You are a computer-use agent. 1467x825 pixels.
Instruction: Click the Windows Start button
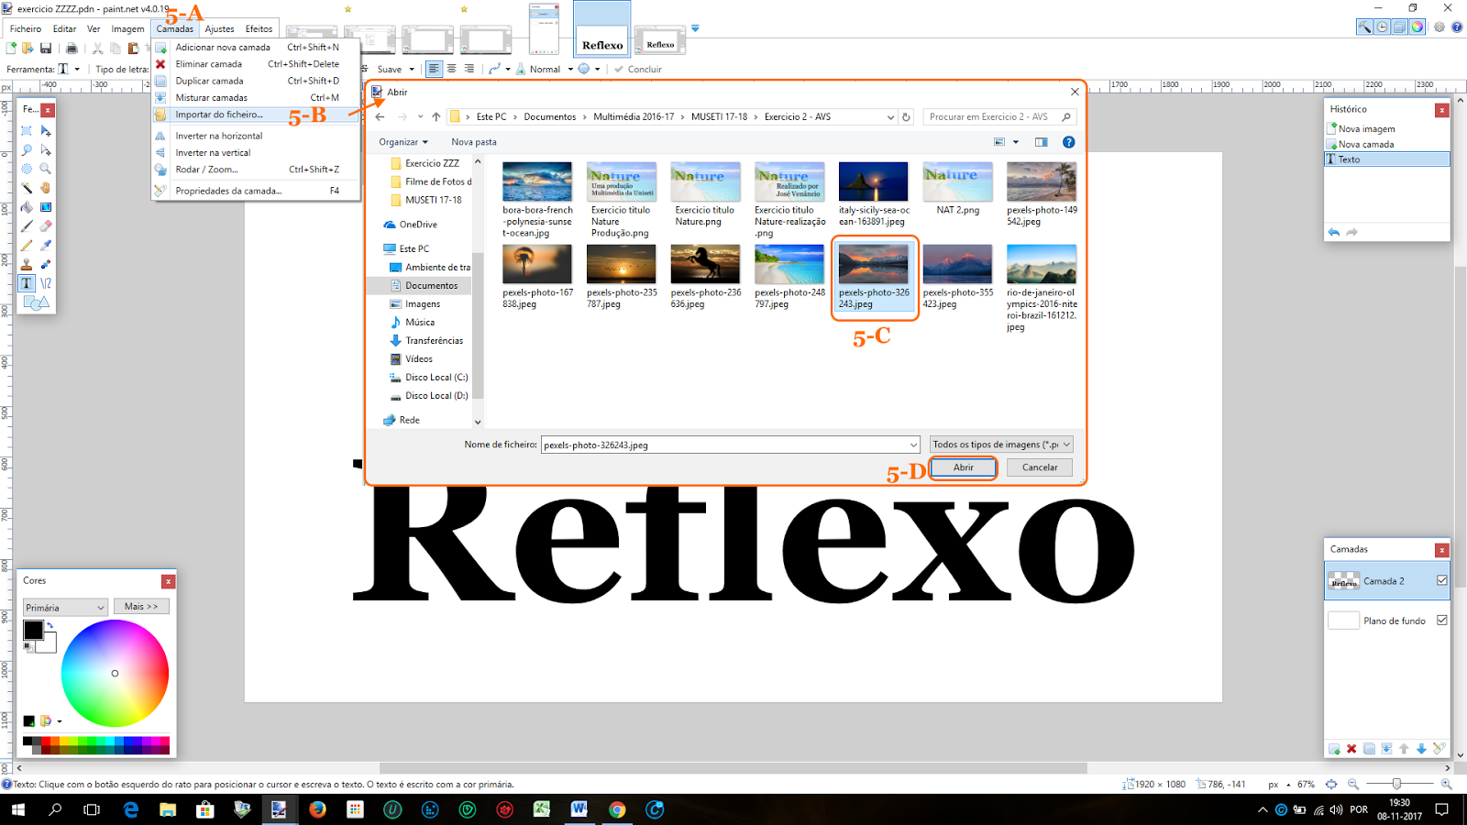[17, 809]
